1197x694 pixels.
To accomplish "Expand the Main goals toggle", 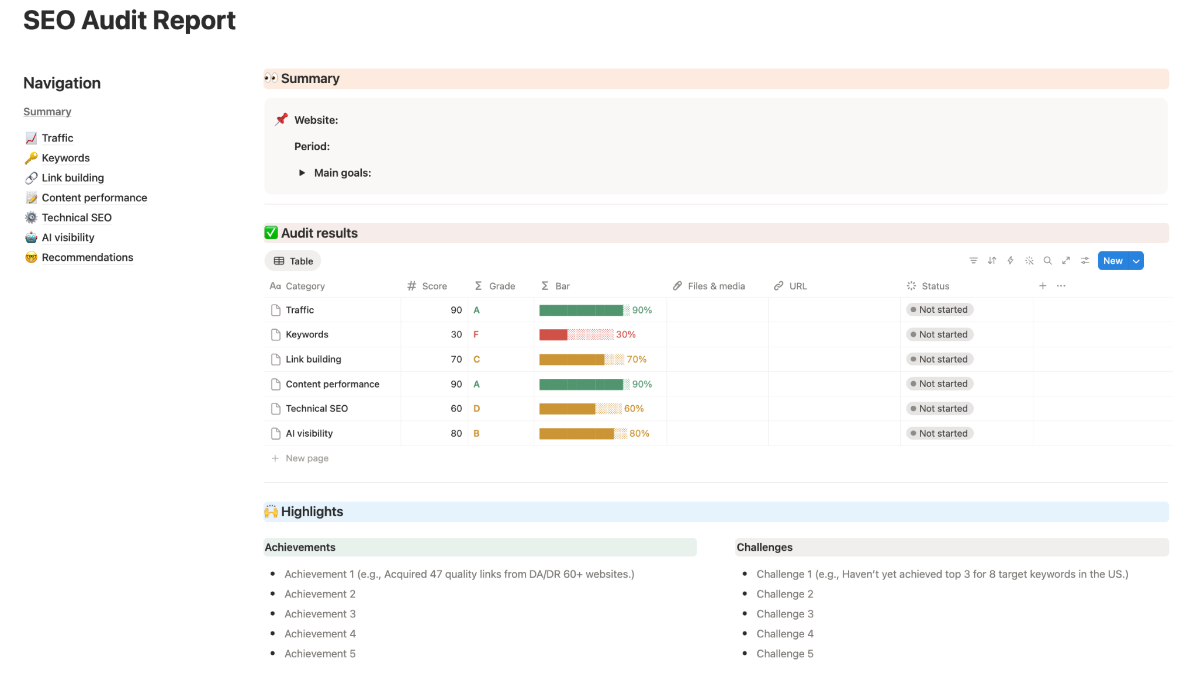I will pos(302,172).
